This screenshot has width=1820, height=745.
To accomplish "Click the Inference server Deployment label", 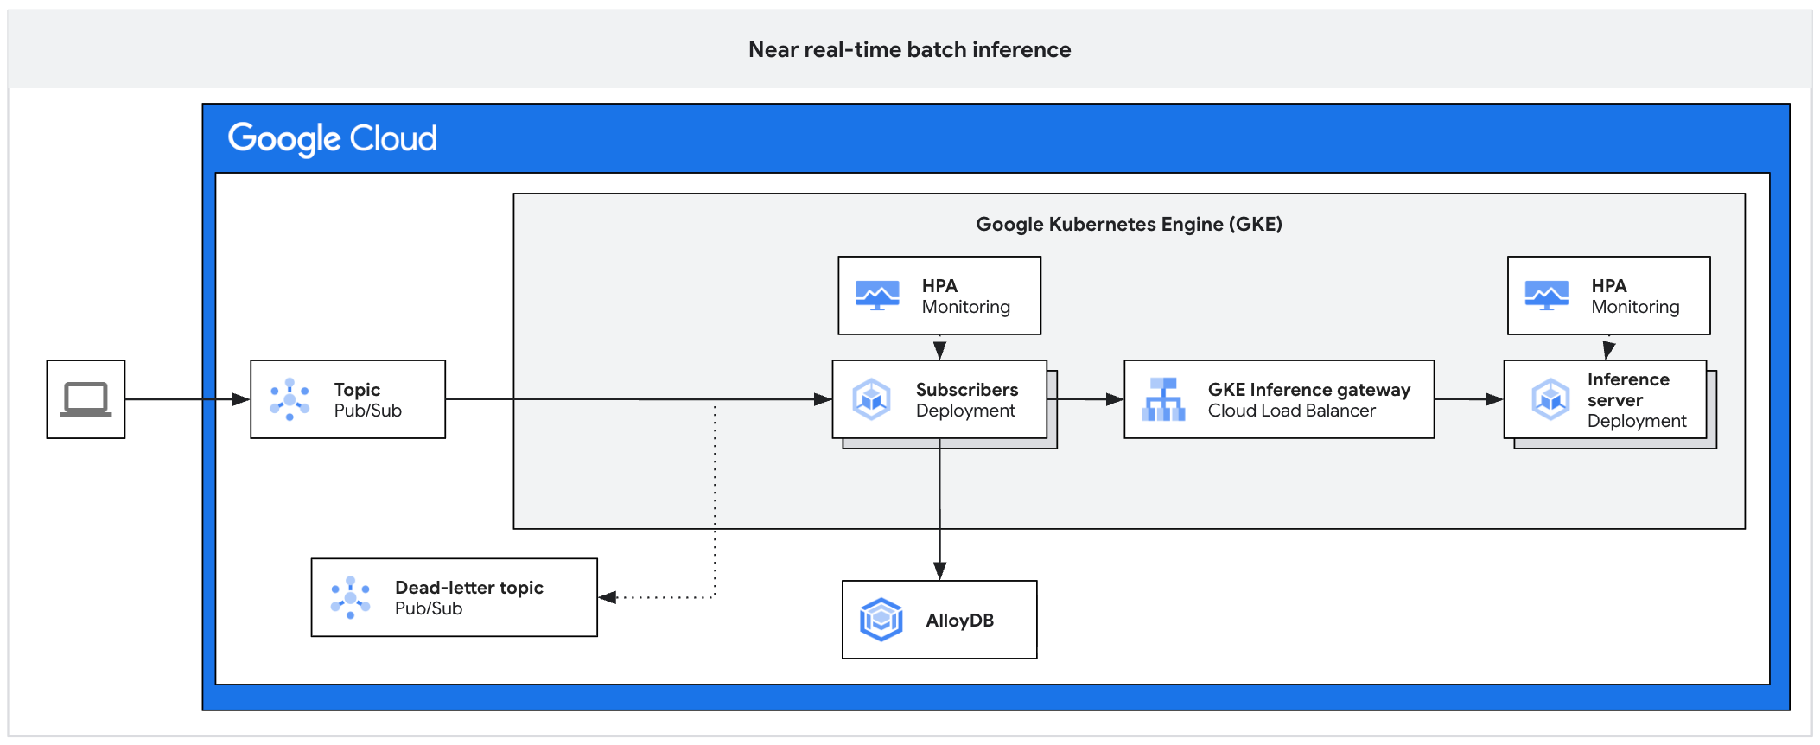I will 1636,400.
